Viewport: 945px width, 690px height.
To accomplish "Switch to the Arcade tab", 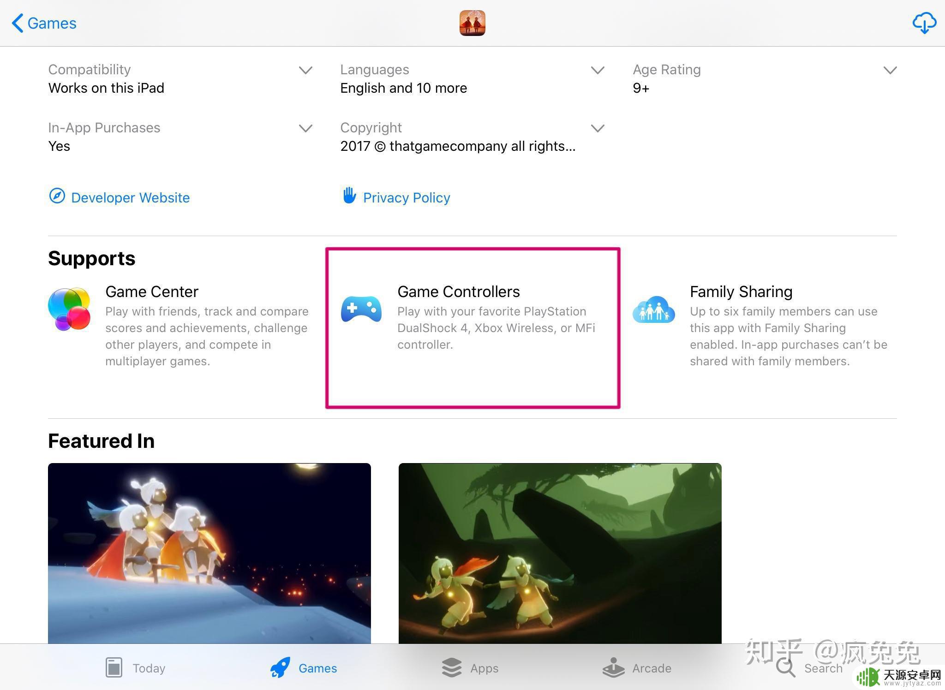I will click(637, 668).
